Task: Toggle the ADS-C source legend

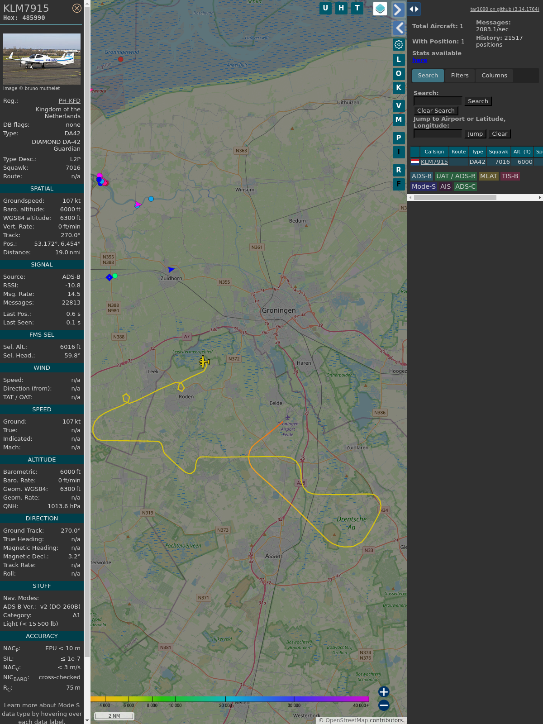Action: pyautogui.click(x=465, y=186)
